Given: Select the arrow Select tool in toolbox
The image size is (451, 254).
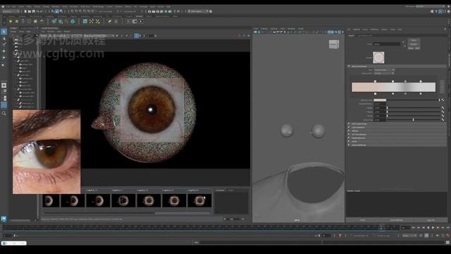Looking at the screenshot, I should click(x=4, y=31).
